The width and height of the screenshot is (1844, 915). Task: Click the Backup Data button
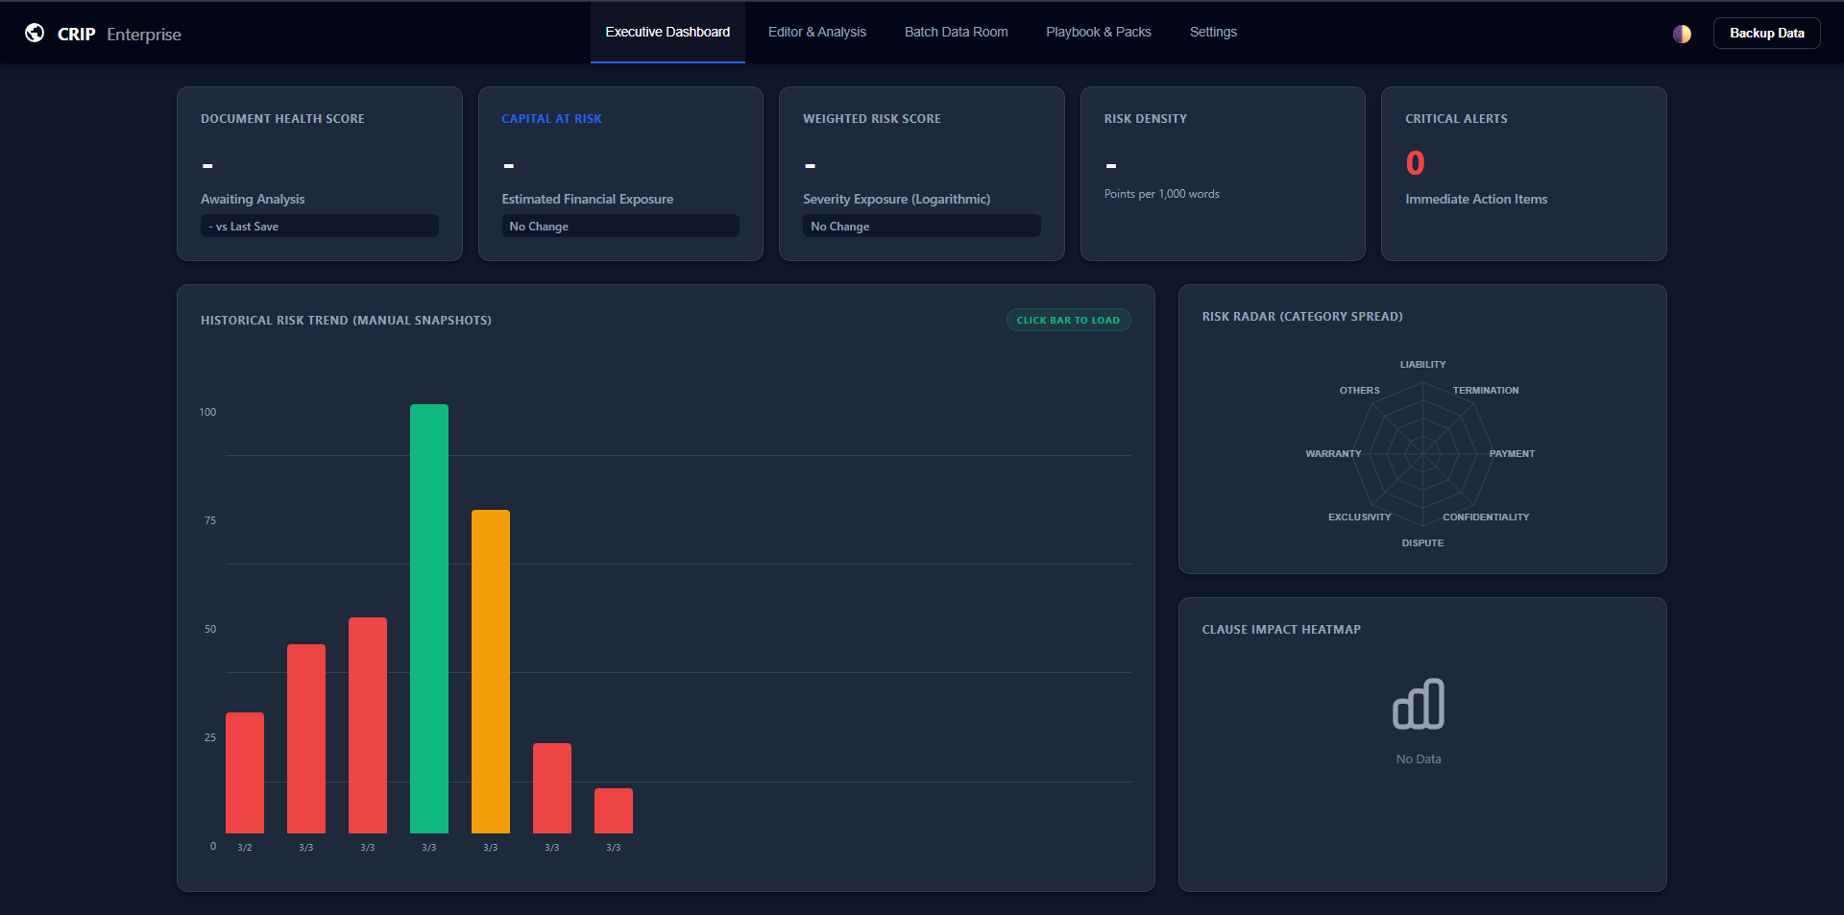[x=1766, y=32]
